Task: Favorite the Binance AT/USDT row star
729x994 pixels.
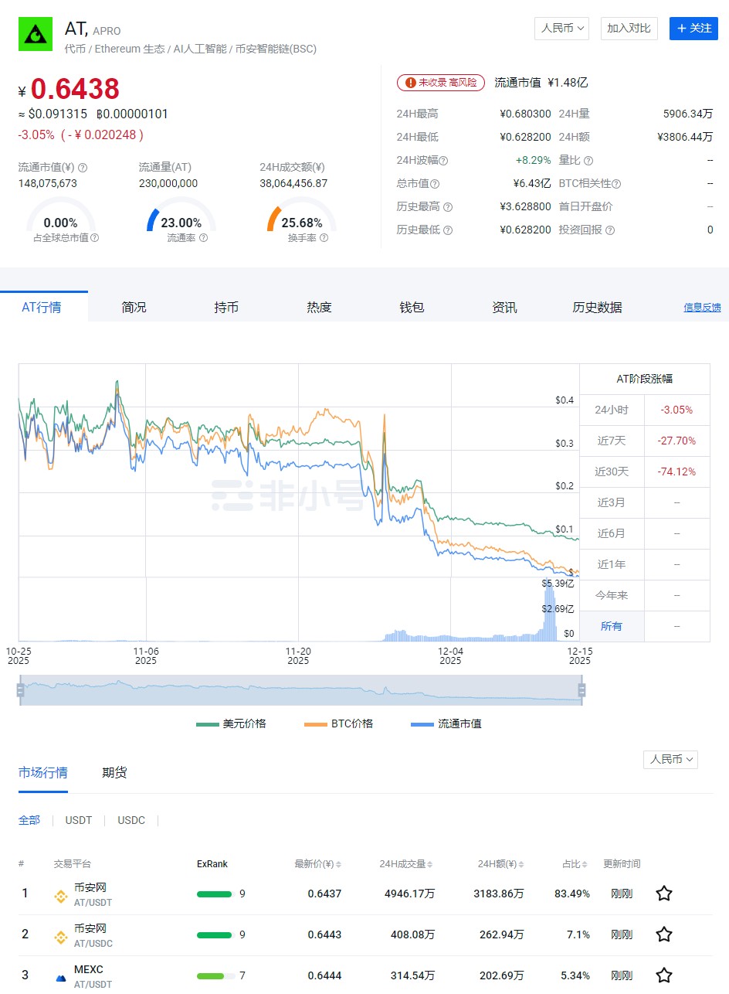Action: tap(663, 894)
